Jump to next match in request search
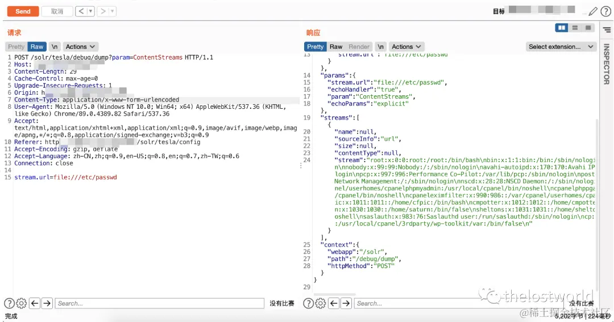 [47, 303]
